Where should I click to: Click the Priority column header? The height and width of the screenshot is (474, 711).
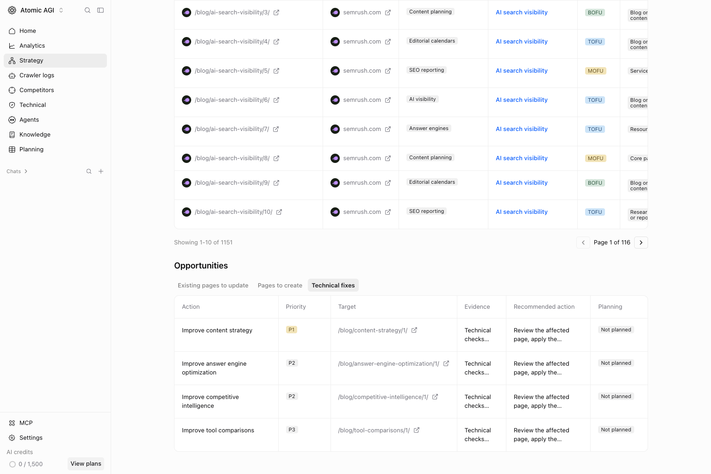[x=296, y=307]
